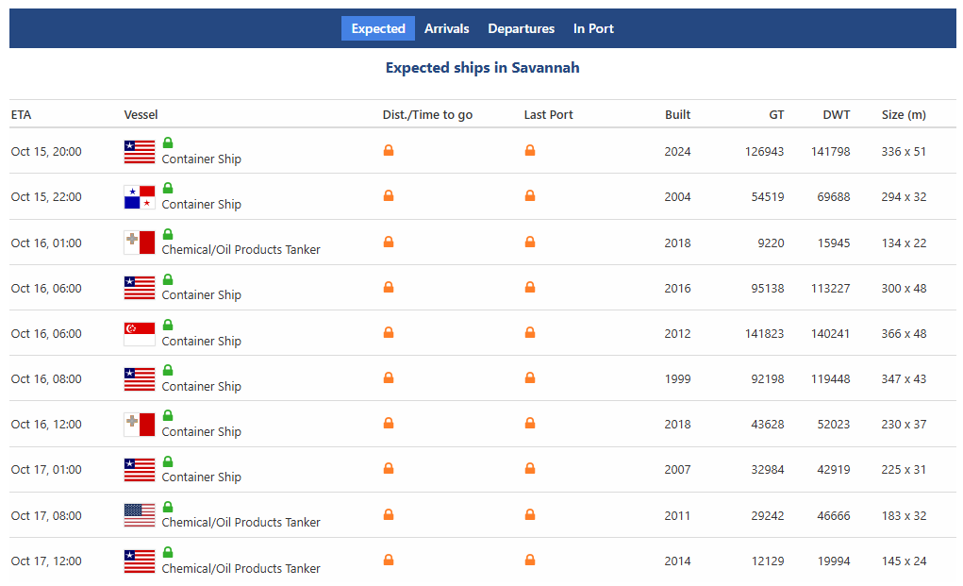Click built year 2007
This screenshot has height=586, width=963.
677,469
